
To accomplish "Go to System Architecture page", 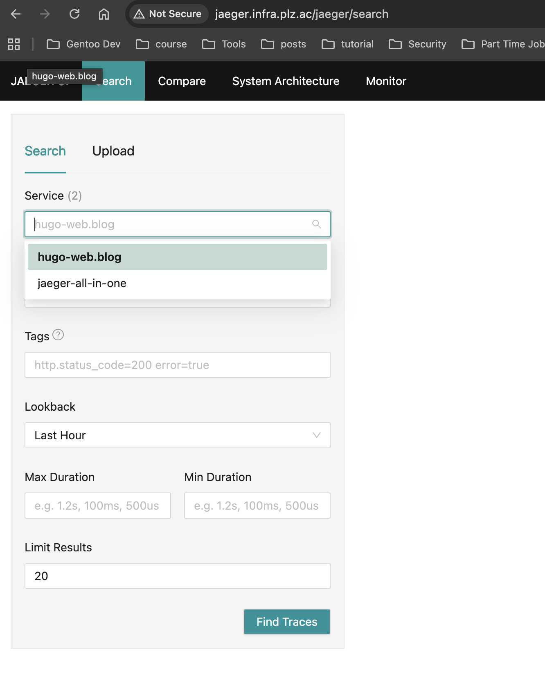I will point(286,81).
